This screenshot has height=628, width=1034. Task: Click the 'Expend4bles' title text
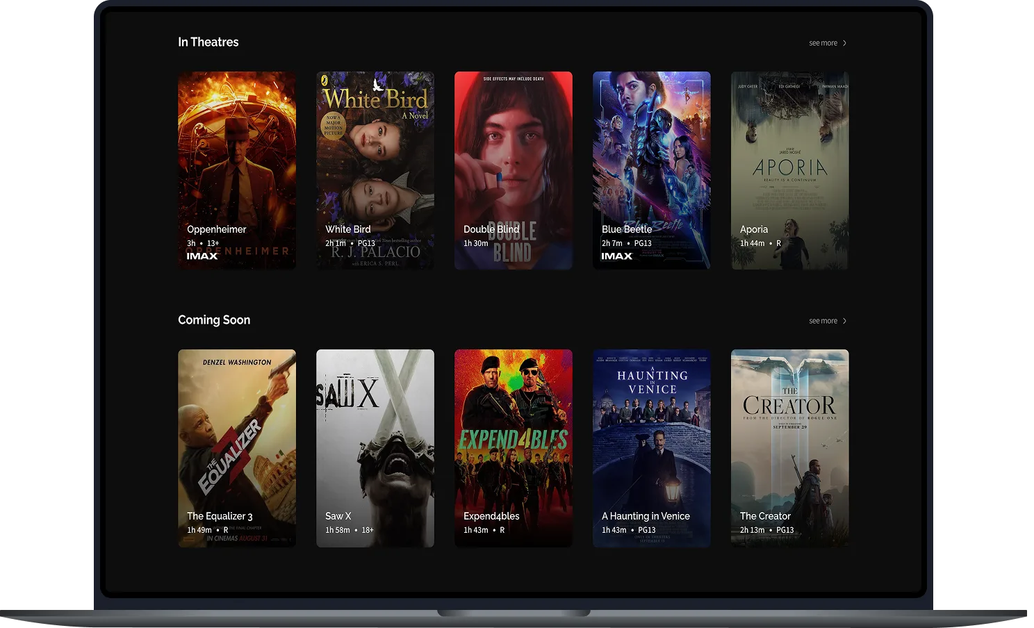[x=491, y=516]
